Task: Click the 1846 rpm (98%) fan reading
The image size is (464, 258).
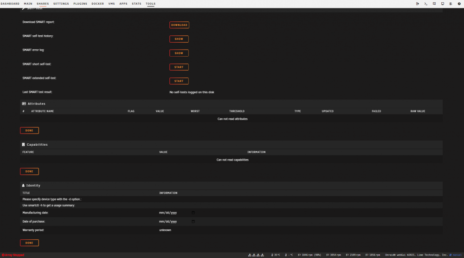Action: [x=309, y=255]
